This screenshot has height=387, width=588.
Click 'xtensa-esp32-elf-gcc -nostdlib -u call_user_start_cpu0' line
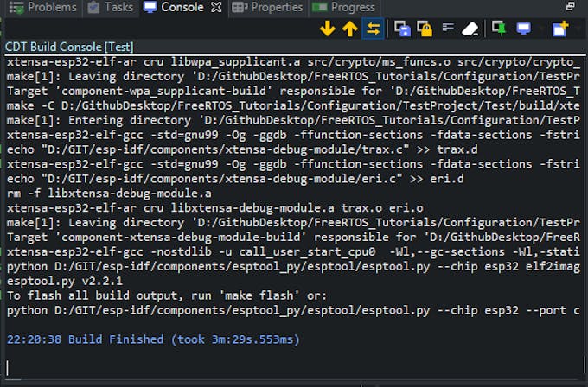point(293,251)
